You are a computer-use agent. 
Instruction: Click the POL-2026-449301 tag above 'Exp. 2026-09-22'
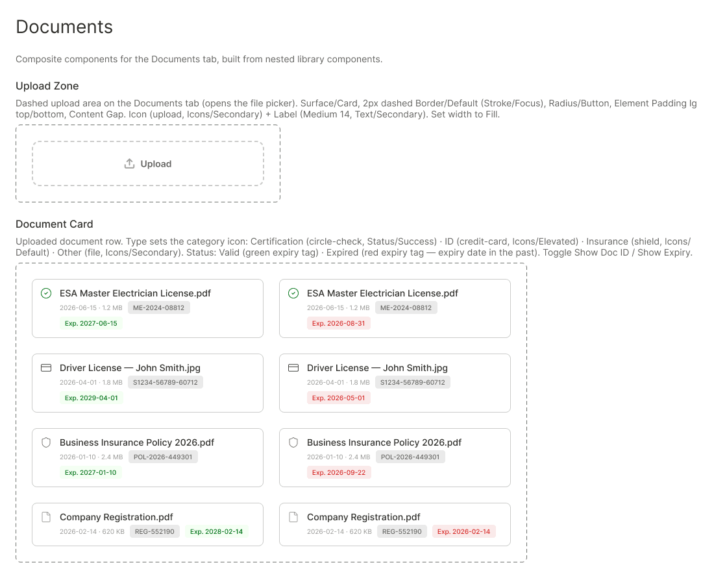point(410,457)
